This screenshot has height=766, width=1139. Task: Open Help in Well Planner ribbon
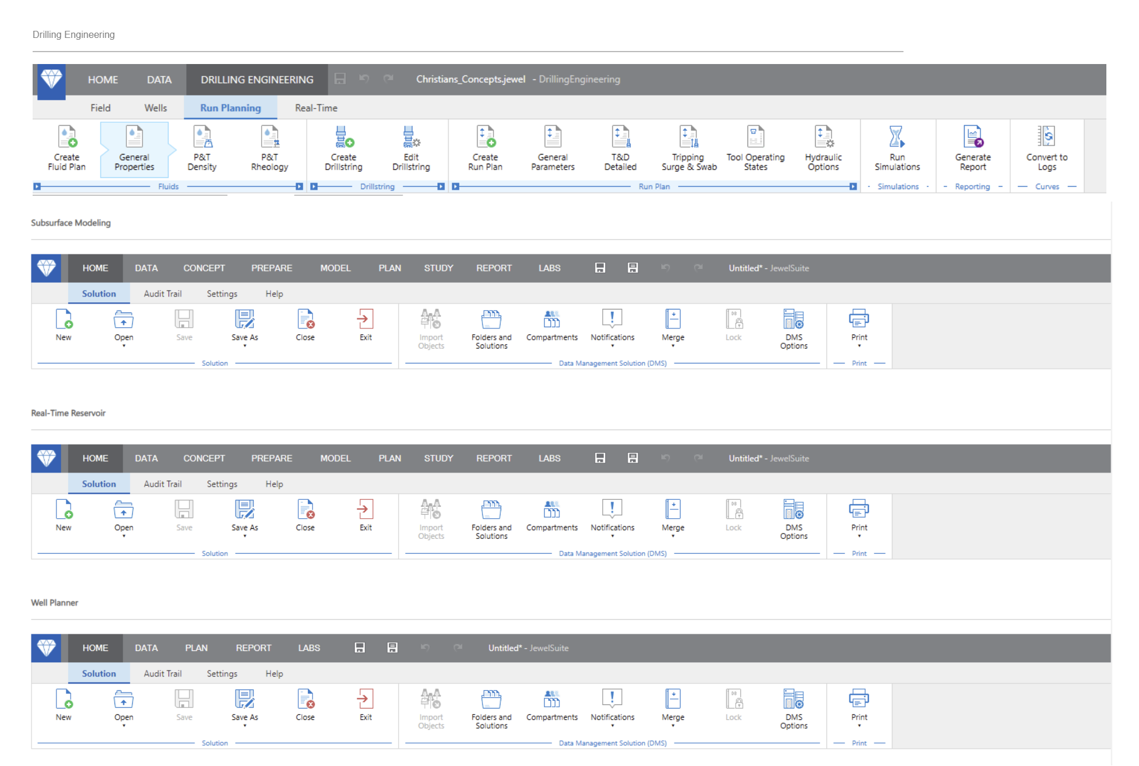tap(274, 674)
